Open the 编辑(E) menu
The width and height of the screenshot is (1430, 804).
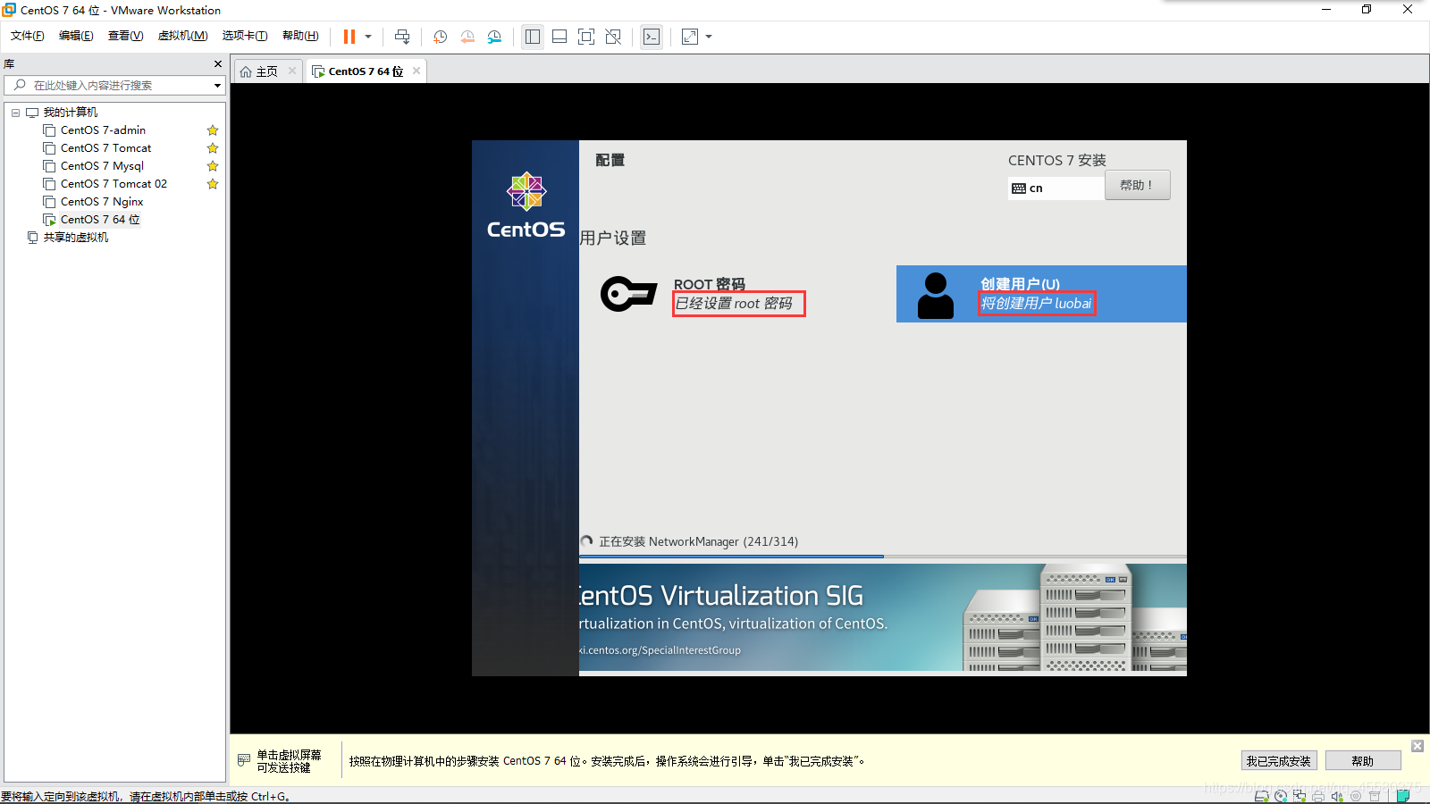[x=76, y=36]
